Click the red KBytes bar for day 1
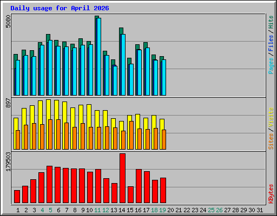277x216 pixels. coord(17,197)
